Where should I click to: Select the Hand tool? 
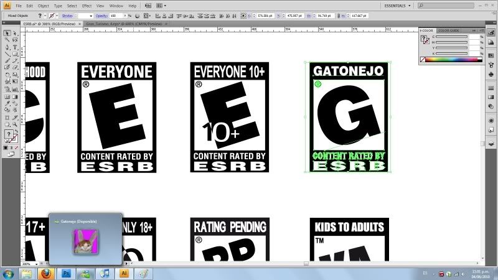tap(7, 125)
